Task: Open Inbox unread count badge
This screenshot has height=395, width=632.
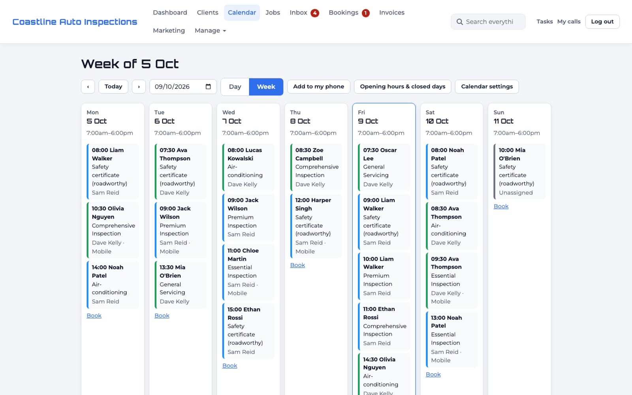Action: point(315,13)
